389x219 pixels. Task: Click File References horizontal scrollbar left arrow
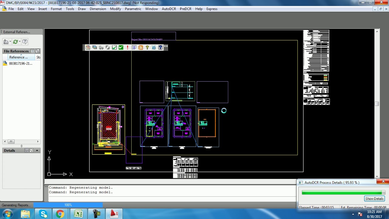[5, 141]
